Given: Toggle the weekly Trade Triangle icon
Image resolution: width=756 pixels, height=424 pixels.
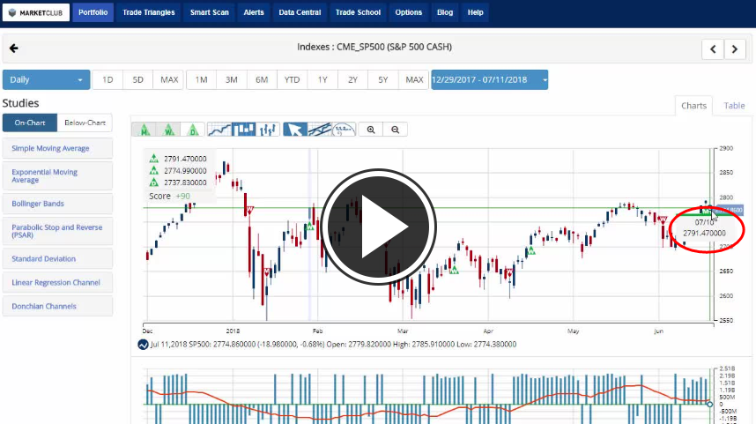Looking at the screenshot, I should pos(168,130).
